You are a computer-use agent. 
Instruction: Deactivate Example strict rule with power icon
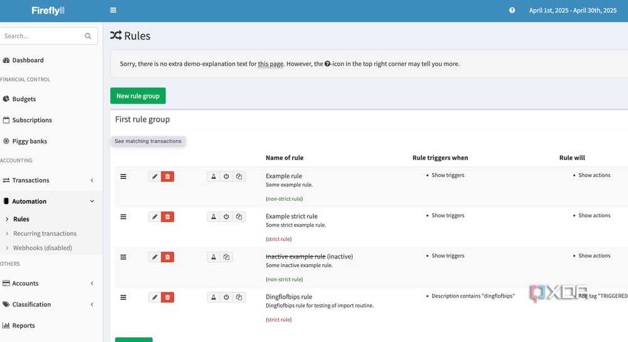(226, 216)
